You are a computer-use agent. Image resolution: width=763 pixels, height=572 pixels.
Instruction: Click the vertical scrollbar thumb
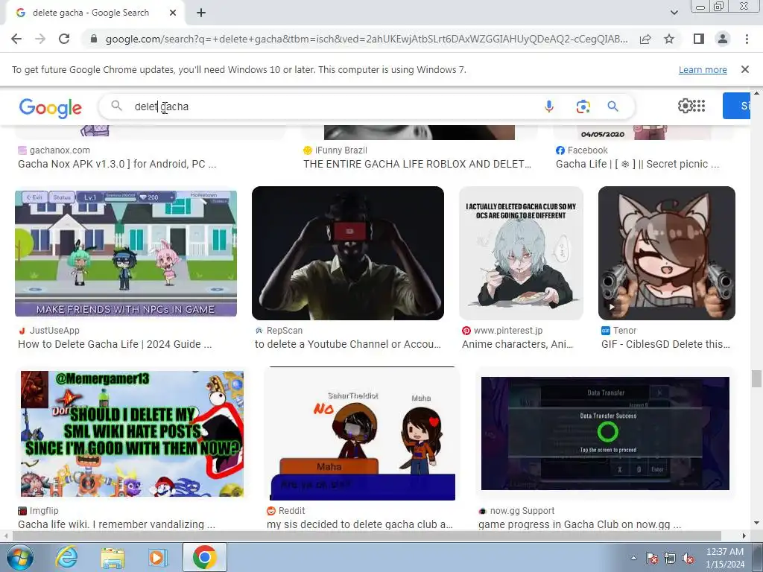[756, 379]
